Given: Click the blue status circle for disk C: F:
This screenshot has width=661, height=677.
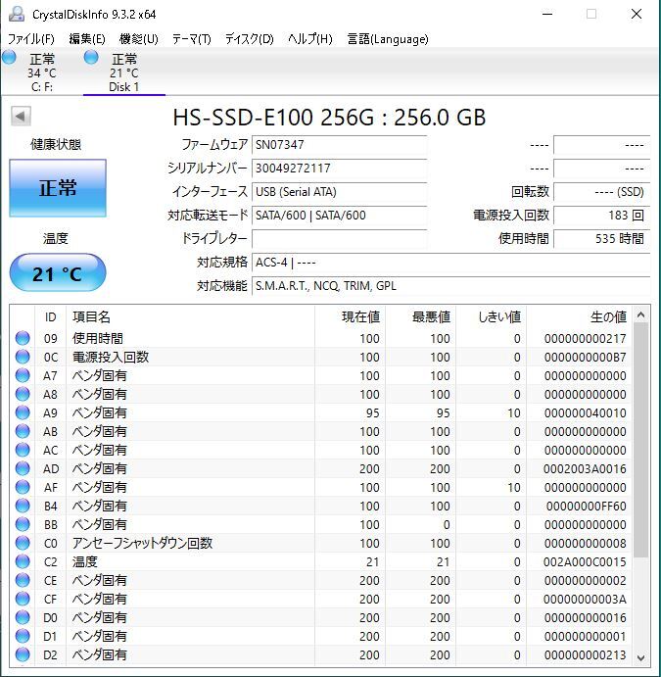Looking at the screenshot, I should coord(9,57).
